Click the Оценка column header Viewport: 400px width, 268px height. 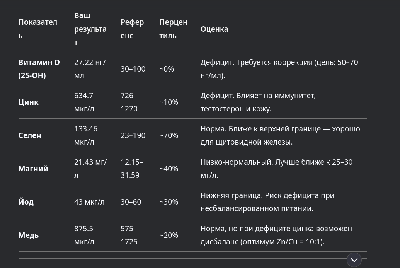click(x=214, y=29)
